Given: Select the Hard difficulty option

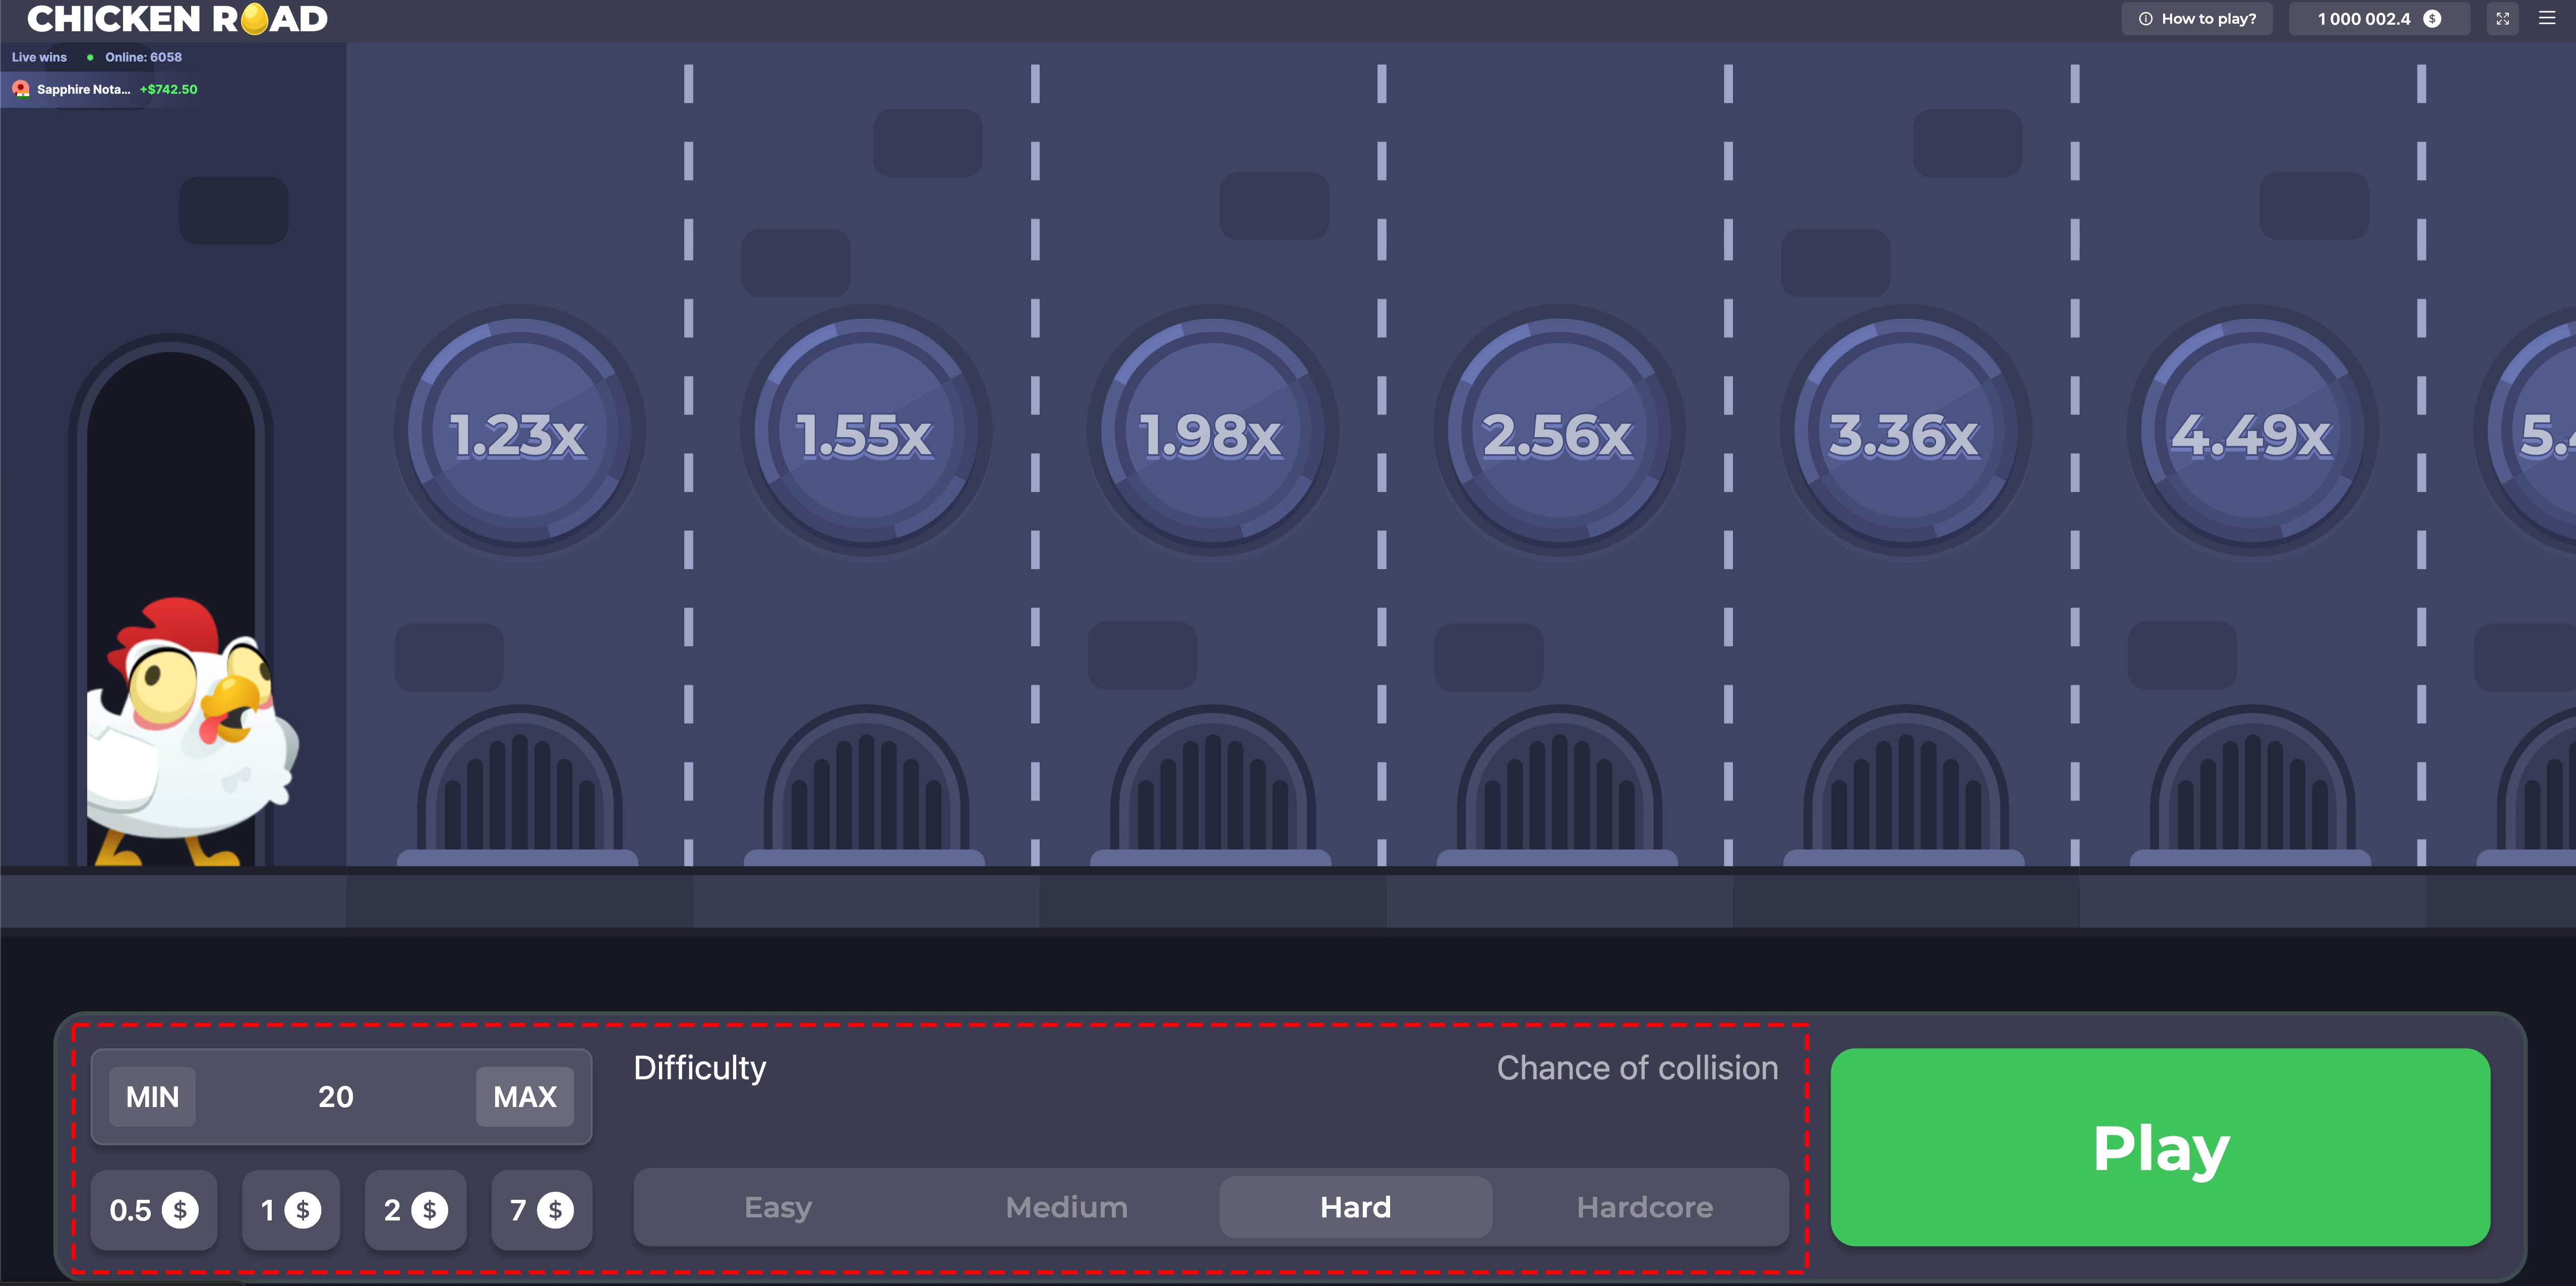Looking at the screenshot, I should 1354,1207.
